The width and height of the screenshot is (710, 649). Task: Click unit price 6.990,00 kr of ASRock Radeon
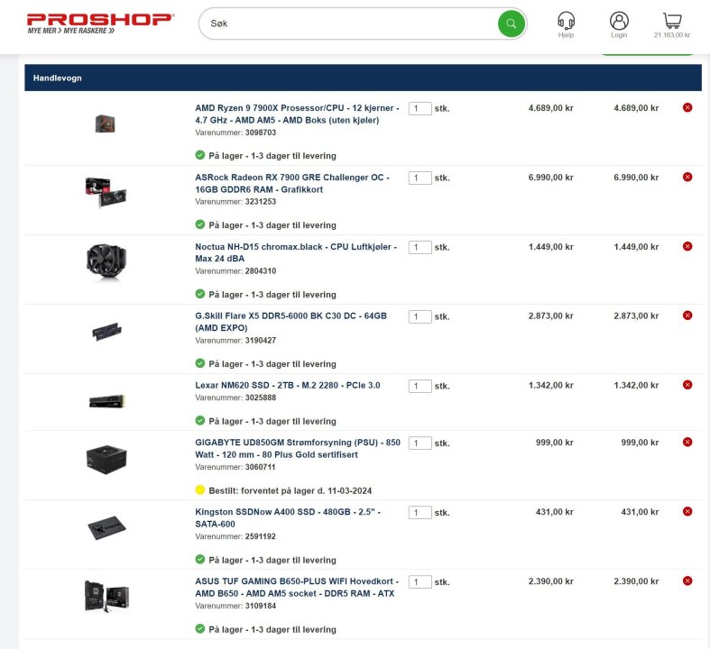[x=550, y=178]
